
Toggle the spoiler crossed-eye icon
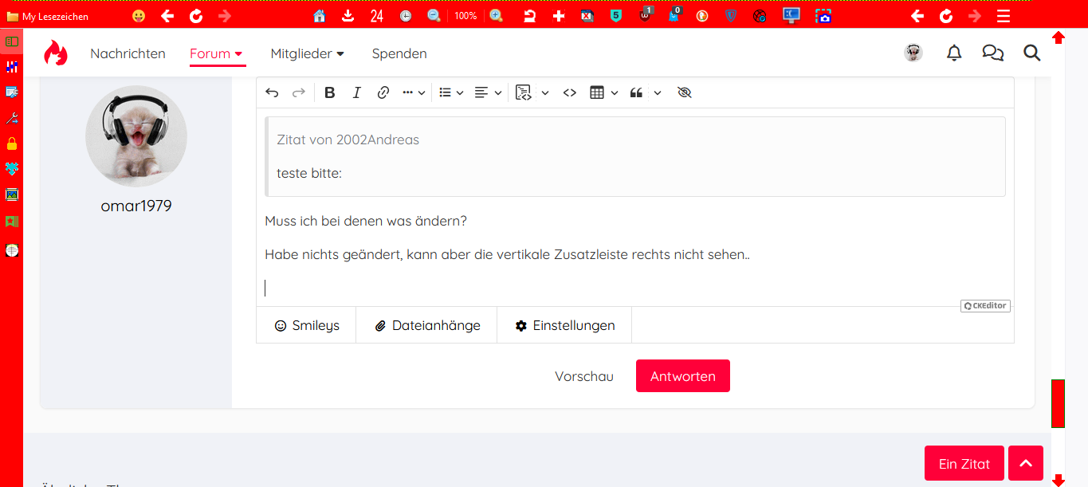click(x=683, y=92)
